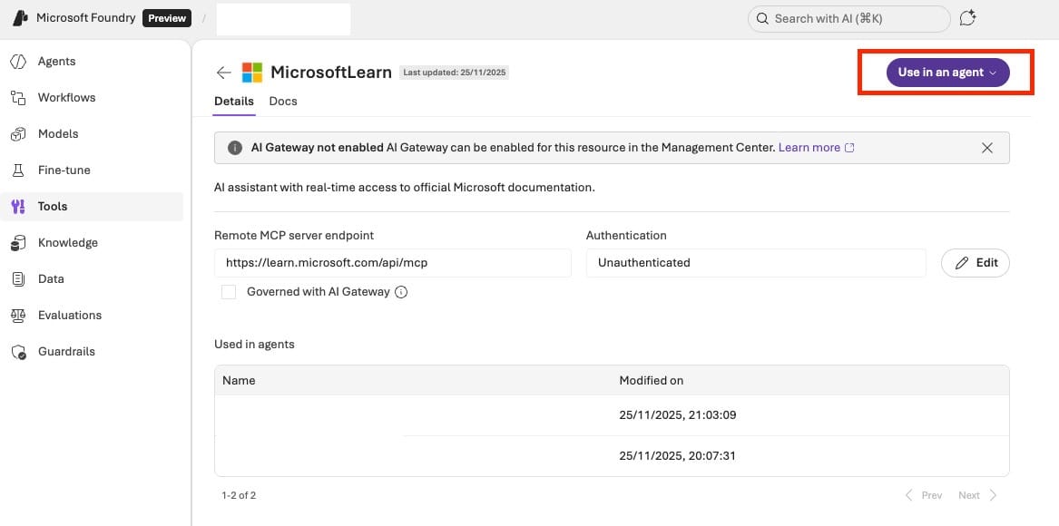Image resolution: width=1059 pixels, height=526 pixels.
Task: Open the Agents sidebar section
Action: (56, 62)
